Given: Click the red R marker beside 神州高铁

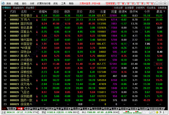Looking at the screenshot, I should pos(37,40).
